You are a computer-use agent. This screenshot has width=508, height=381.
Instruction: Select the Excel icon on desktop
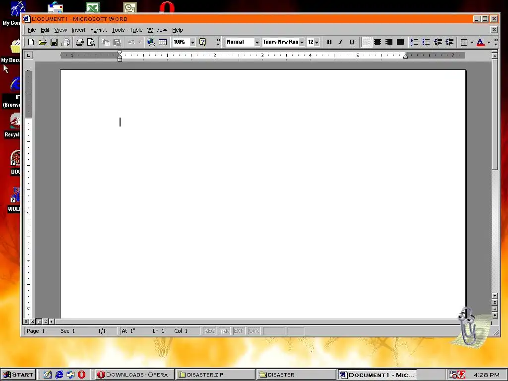[92, 7]
